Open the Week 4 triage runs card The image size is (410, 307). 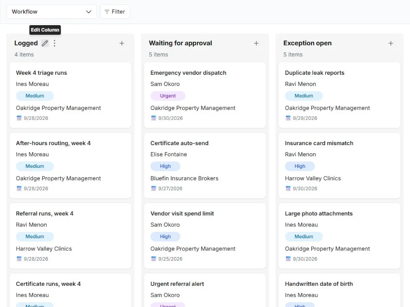(70, 95)
